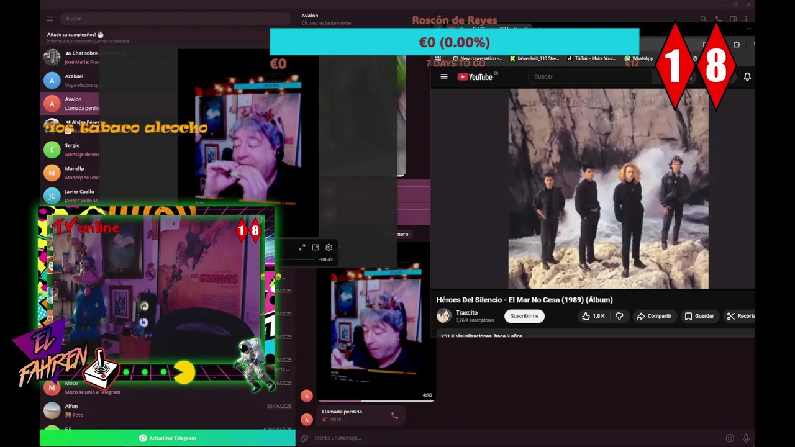This screenshot has width=795, height=447.
Task: Open YouTube notifications bell
Action: pyautogui.click(x=747, y=77)
